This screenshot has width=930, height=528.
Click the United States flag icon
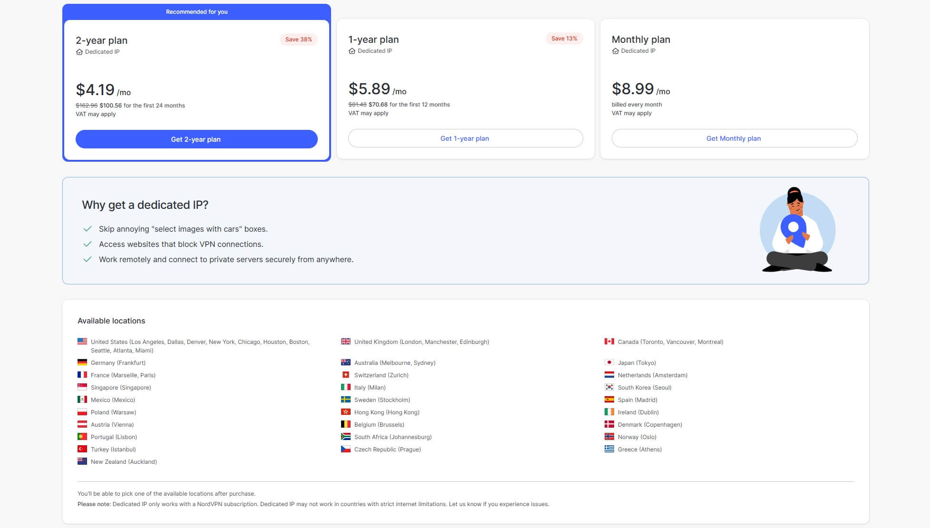point(82,341)
